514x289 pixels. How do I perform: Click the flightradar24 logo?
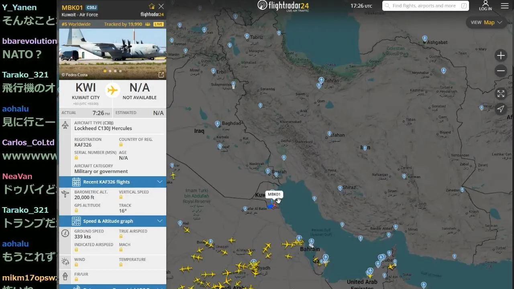283,6
